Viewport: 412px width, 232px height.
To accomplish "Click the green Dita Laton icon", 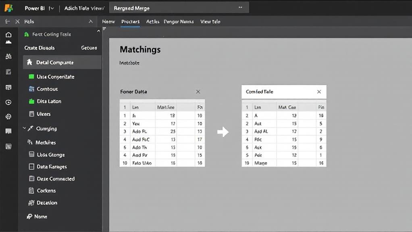I will (x=31, y=101).
